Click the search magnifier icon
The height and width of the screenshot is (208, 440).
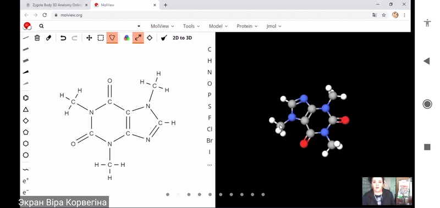pyautogui.click(x=41, y=26)
